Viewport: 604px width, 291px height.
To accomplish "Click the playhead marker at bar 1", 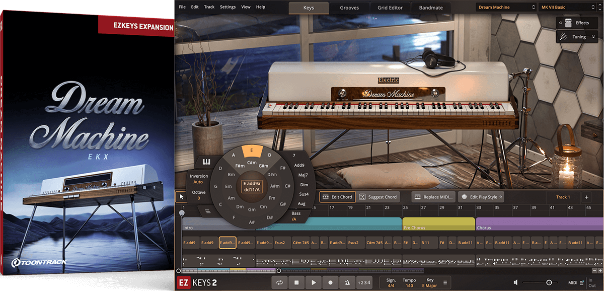I will (x=182, y=213).
